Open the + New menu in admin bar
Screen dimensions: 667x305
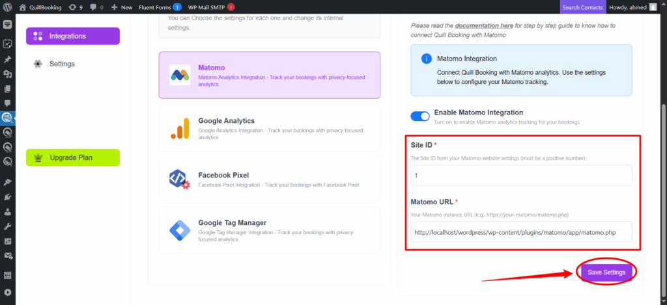click(122, 7)
